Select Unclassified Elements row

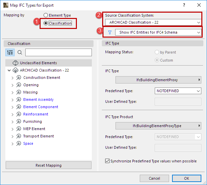49,63
